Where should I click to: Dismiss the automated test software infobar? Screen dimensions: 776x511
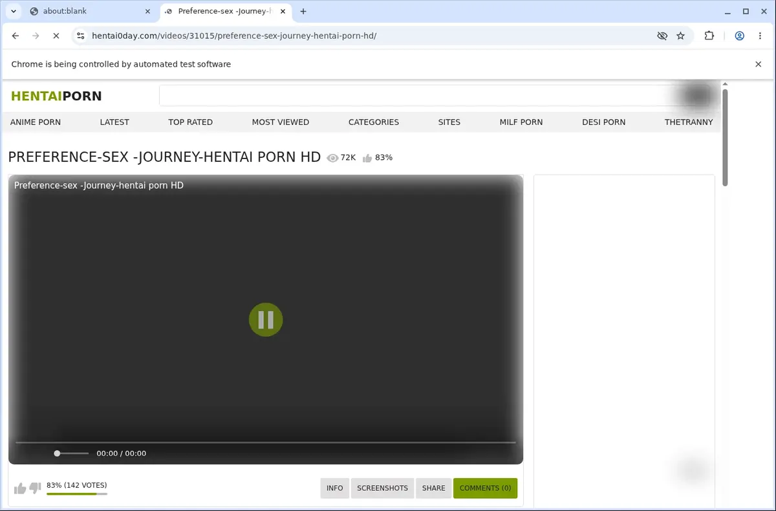pos(759,64)
